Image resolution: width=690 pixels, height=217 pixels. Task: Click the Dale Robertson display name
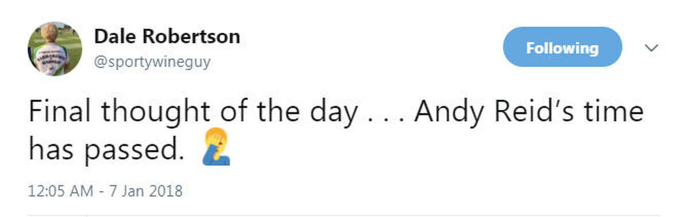tap(167, 37)
